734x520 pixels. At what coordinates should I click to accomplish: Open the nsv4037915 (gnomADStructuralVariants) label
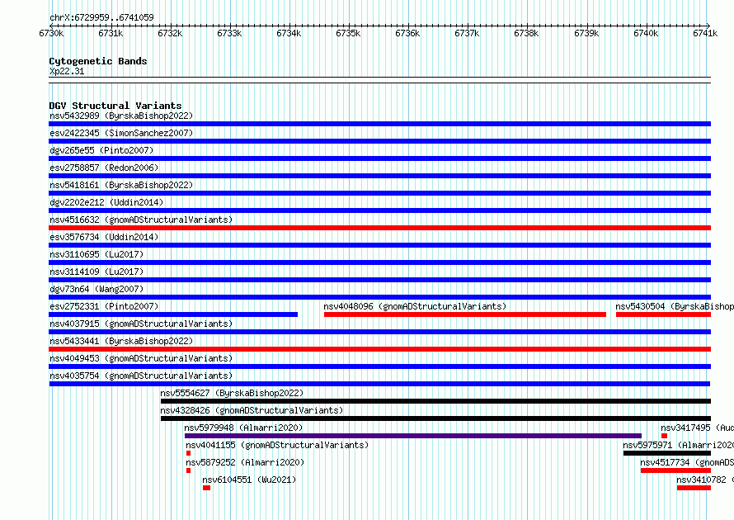coord(141,324)
